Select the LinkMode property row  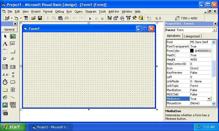point(189,81)
